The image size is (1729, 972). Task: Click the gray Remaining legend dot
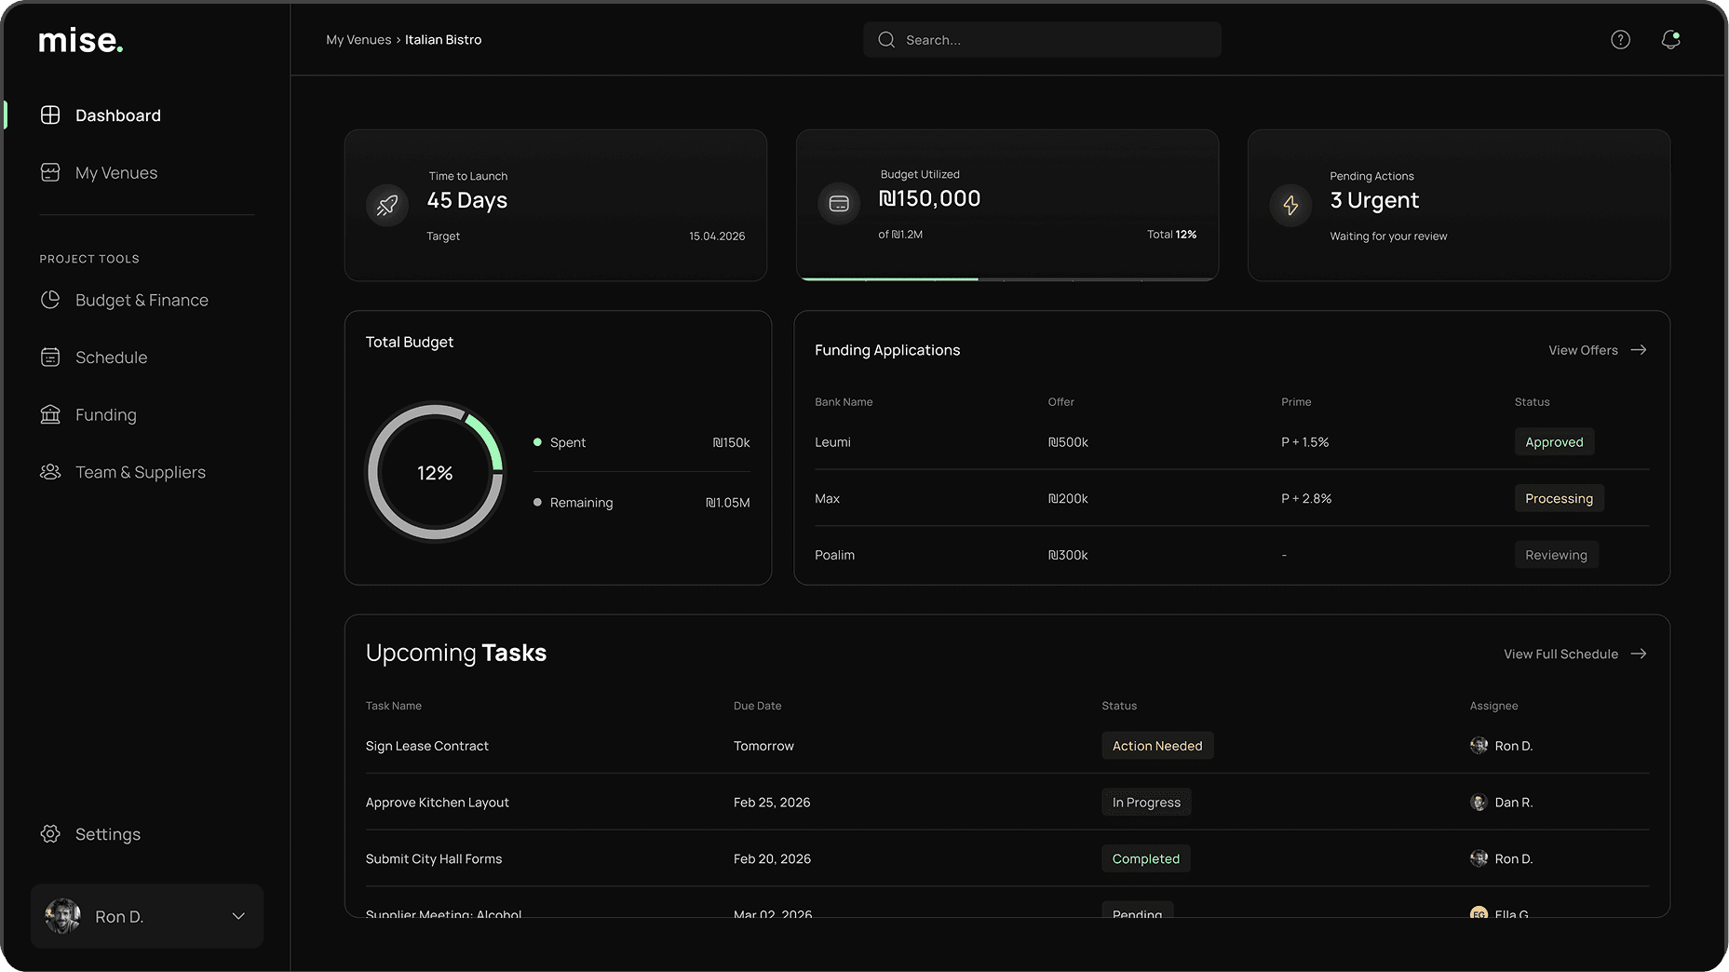537,502
